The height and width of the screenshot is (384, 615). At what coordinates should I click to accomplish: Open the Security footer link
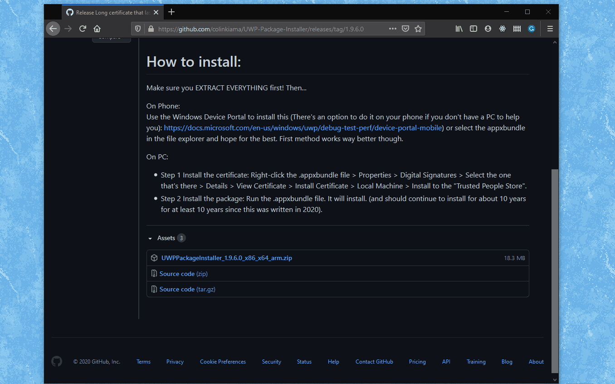pos(272,362)
